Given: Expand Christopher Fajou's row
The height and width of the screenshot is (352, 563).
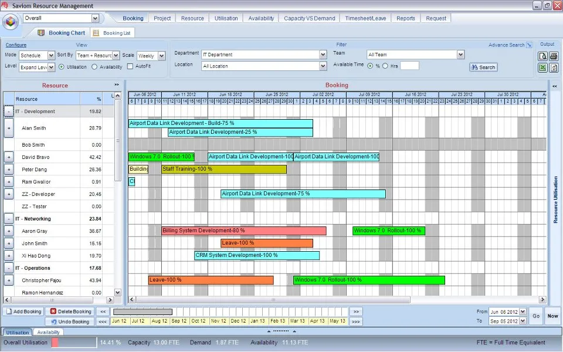Looking at the screenshot, I should [9, 280].
